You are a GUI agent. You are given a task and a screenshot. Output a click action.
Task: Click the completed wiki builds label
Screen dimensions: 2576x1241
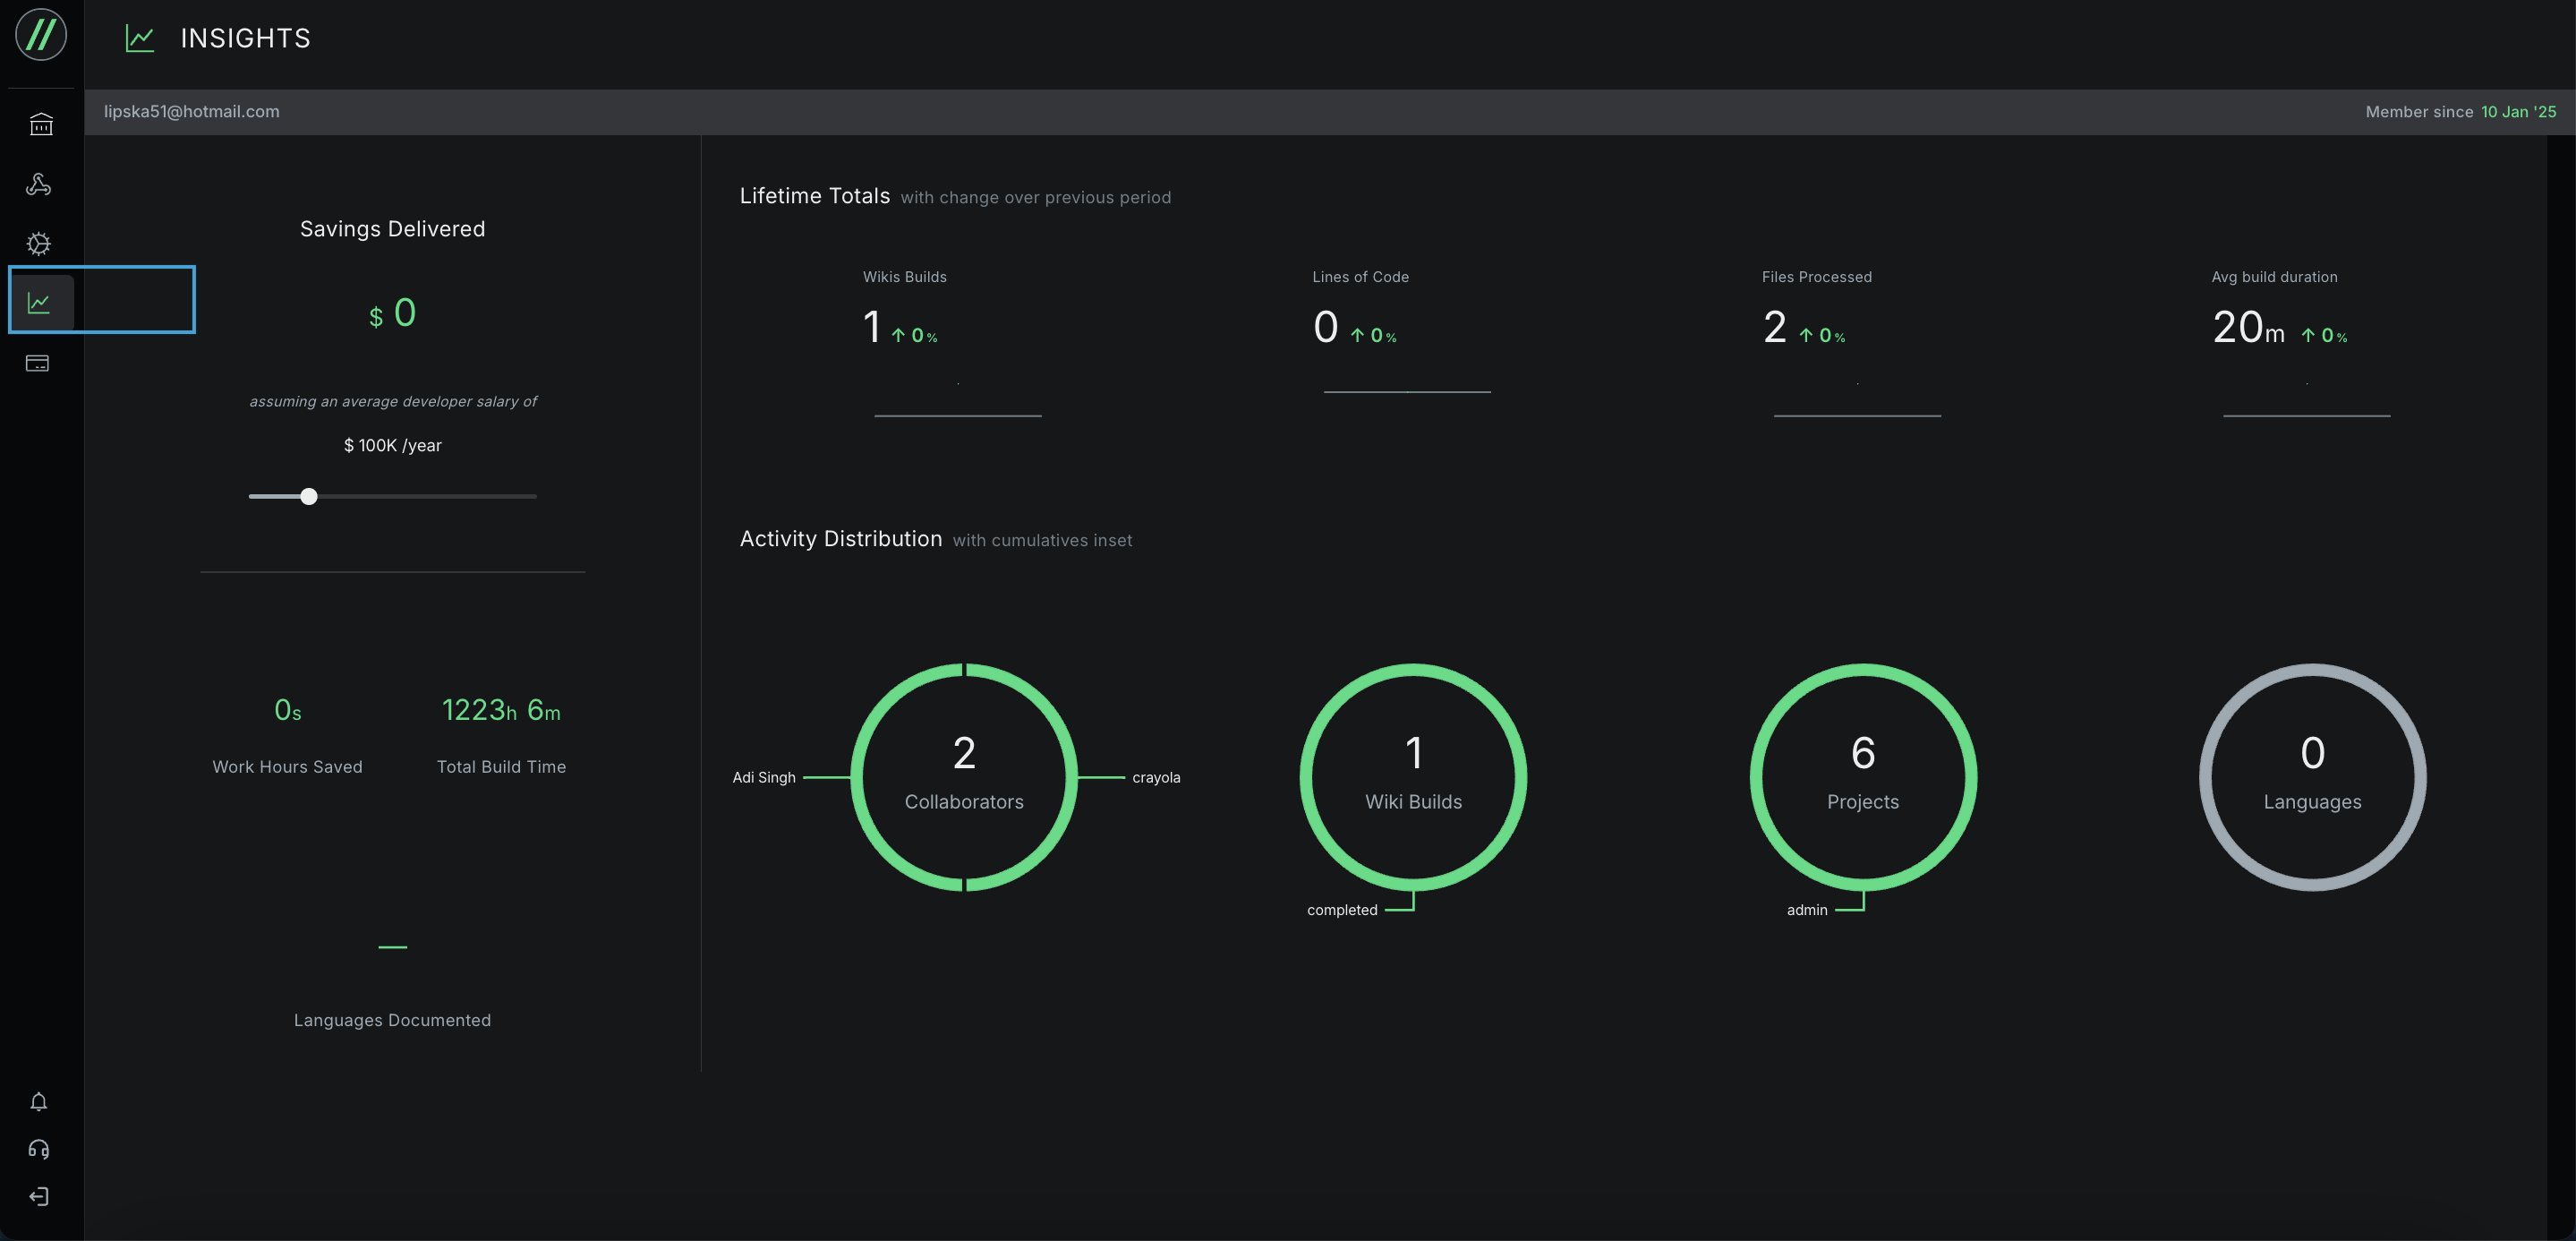tap(1342, 910)
